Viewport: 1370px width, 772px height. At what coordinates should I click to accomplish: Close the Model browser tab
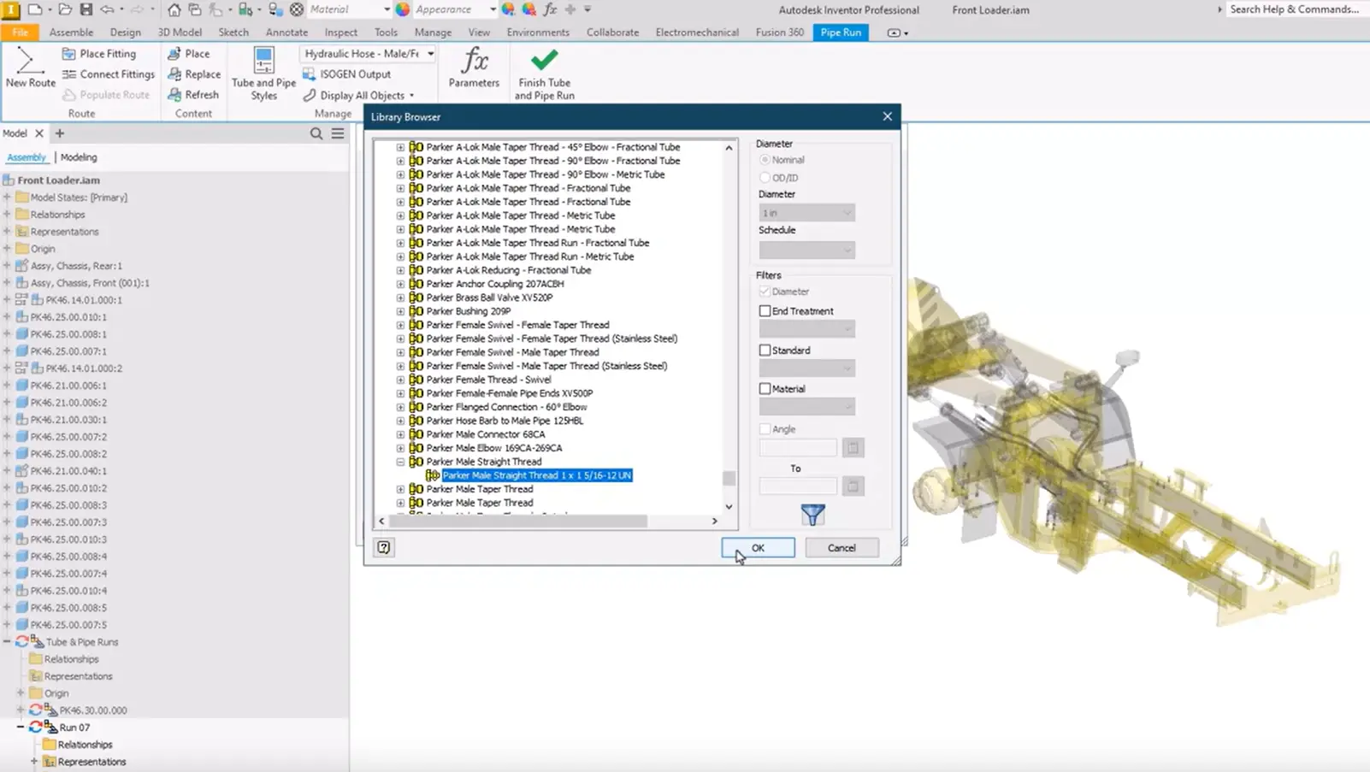point(39,133)
